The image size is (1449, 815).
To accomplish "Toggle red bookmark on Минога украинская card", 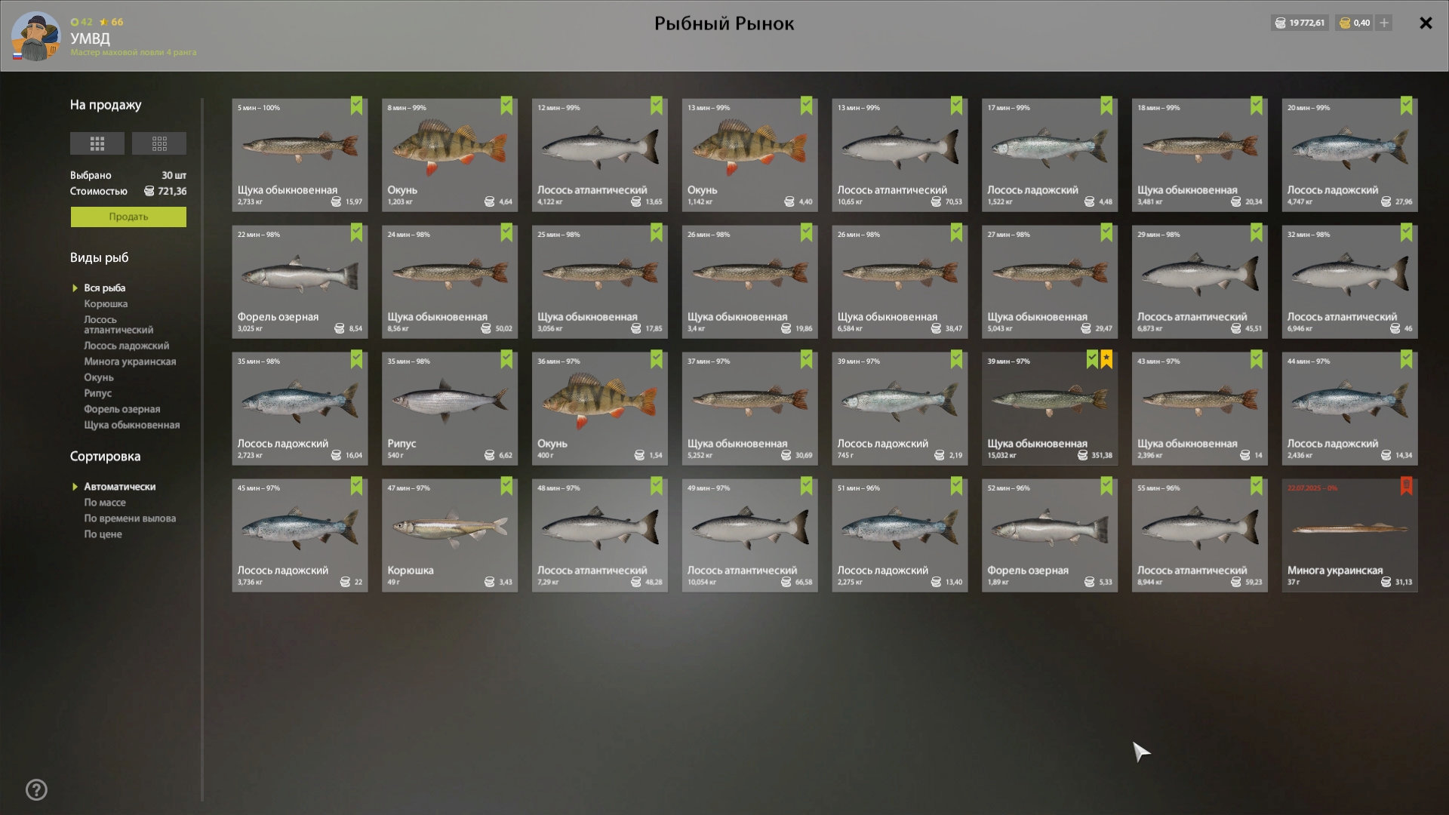I will pyautogui.click(x=1406, y=486).
